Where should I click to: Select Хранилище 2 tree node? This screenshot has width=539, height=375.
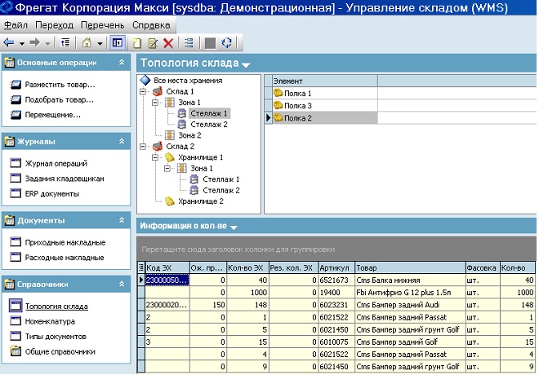pyautogui.click(x=200, y=201)
